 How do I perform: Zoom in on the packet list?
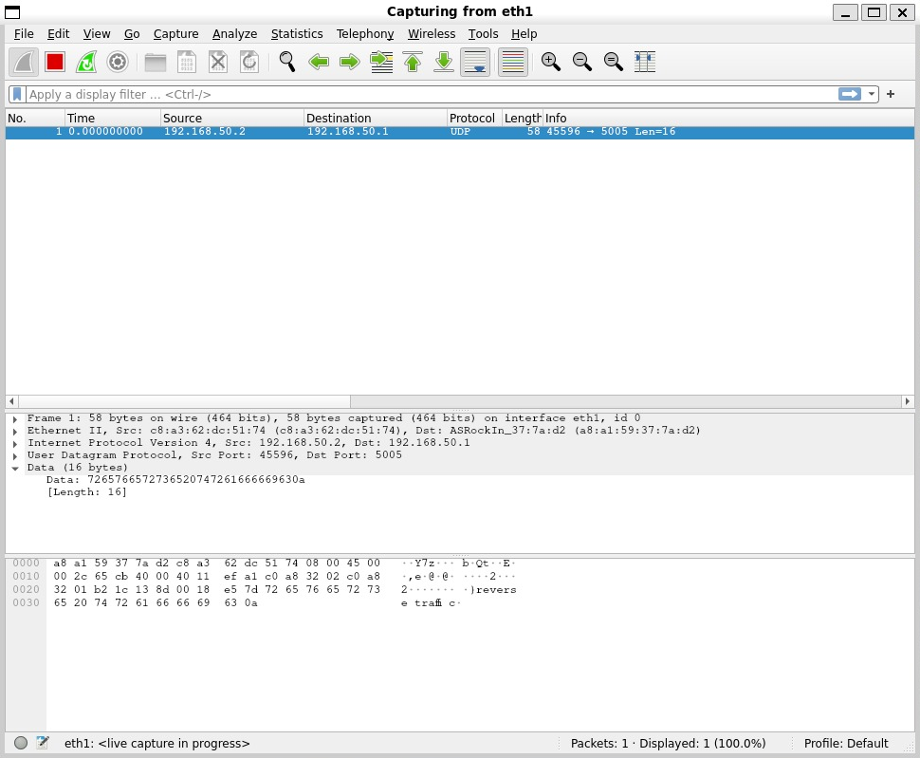550,62
